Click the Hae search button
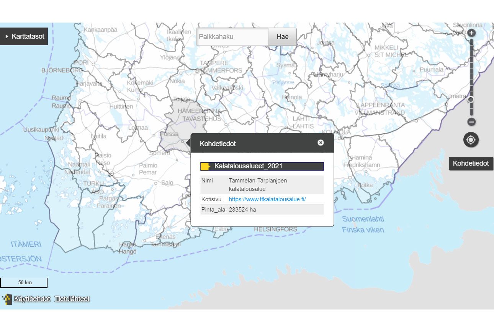Image resolution: width=494 pixels, height=329 pixels. 282,37
